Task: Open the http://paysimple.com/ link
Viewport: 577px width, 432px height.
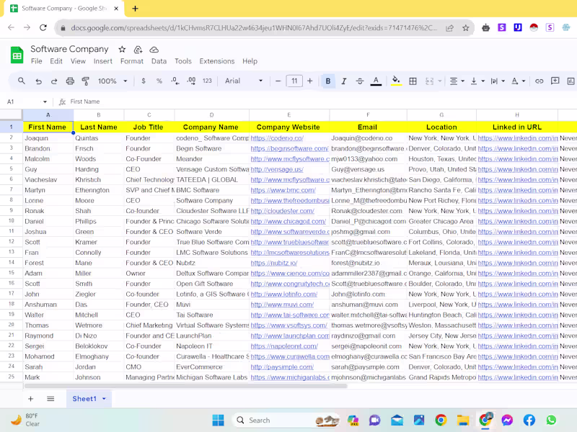Action: point(282,367)
